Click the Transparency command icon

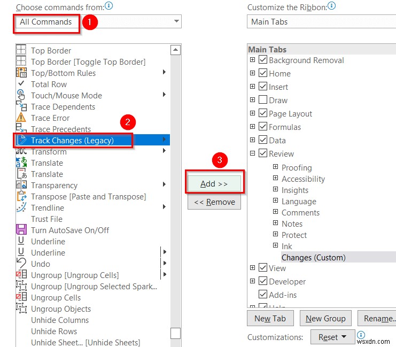(x=21, y=185)
